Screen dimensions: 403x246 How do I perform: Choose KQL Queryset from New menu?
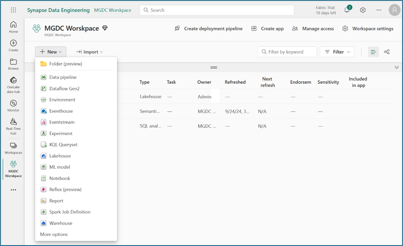pyautogui.click(x=76, y=145)
